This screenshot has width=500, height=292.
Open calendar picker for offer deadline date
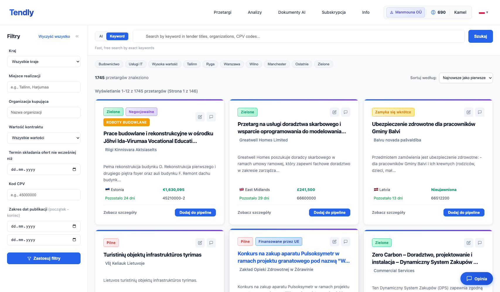(x=74, y=169)
